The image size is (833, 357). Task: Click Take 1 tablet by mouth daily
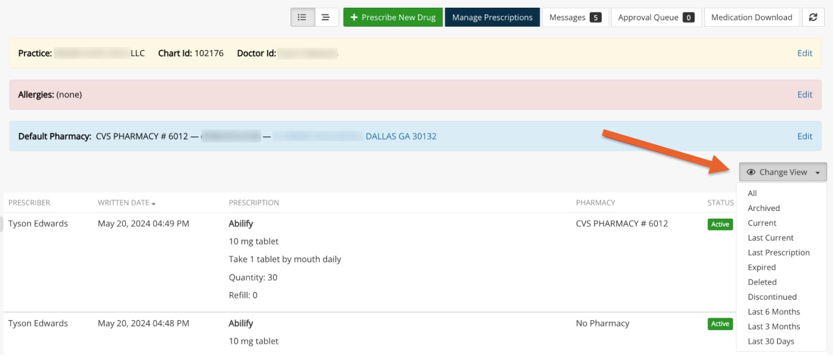click(x=285, y=259)
